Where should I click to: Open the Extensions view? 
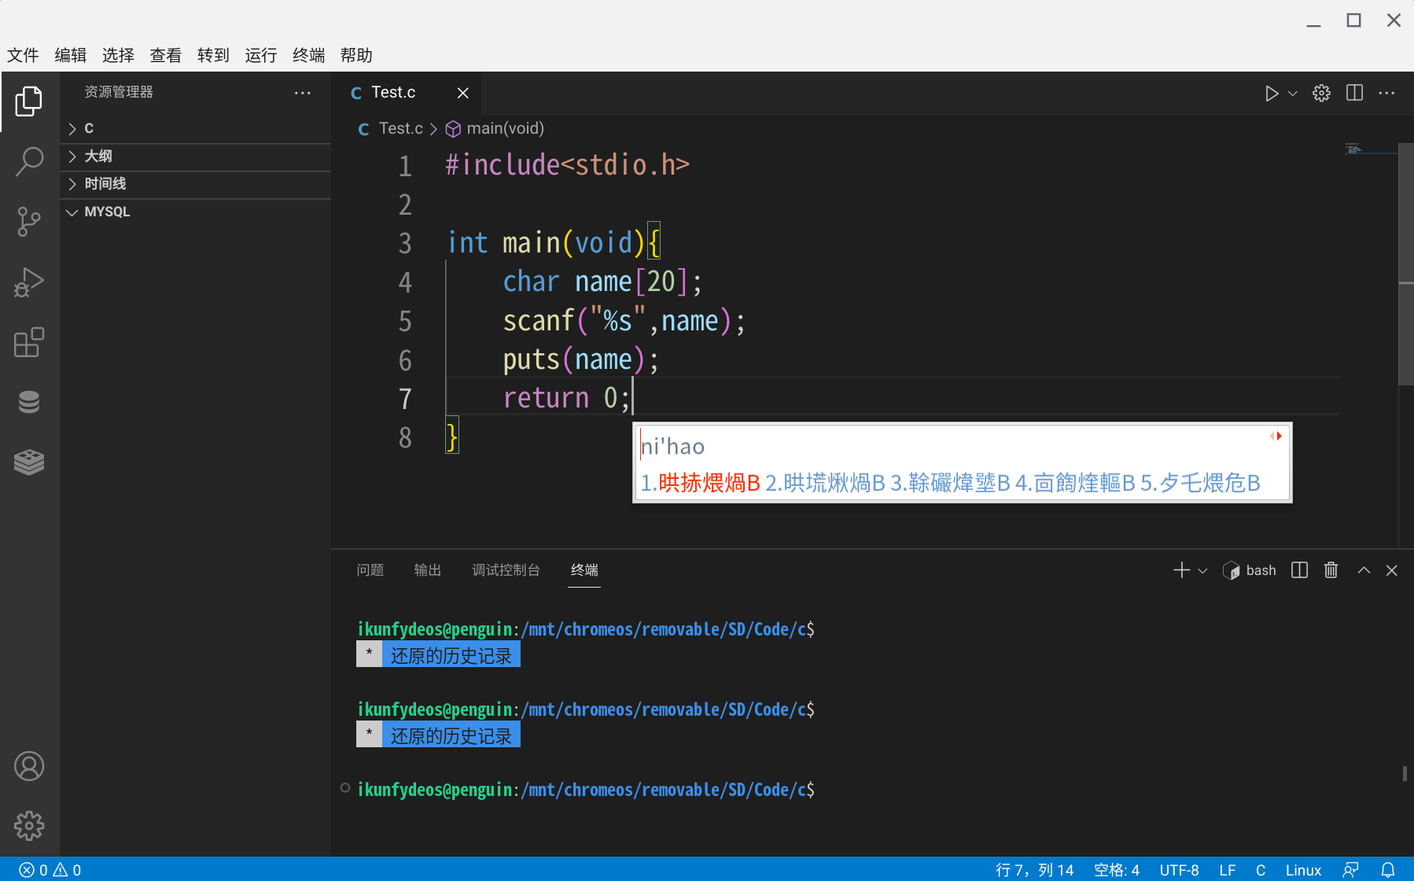(29, 342)
